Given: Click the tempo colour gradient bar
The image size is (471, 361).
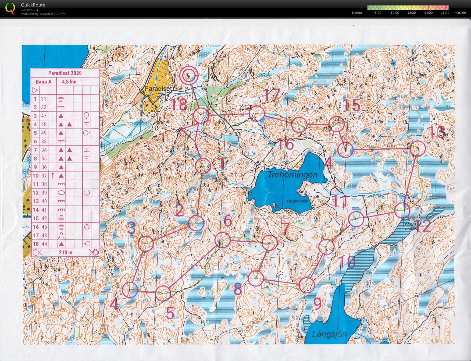Looking at the screenshot, I should click(408, 8).
